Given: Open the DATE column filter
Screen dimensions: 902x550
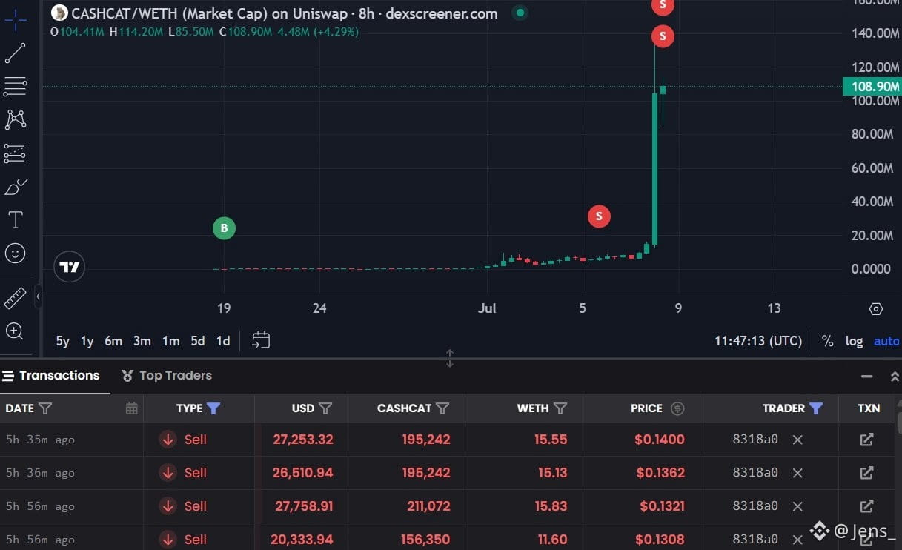Looking at the screenshot, I should click(x=45, y=408).
